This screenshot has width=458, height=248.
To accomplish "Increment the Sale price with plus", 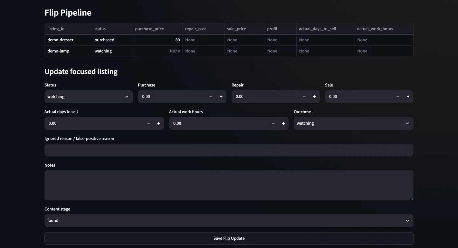I will coord(408,97).
